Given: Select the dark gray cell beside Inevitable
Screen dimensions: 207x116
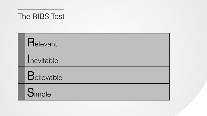Looking at the screenshot, I should [22, 58].
